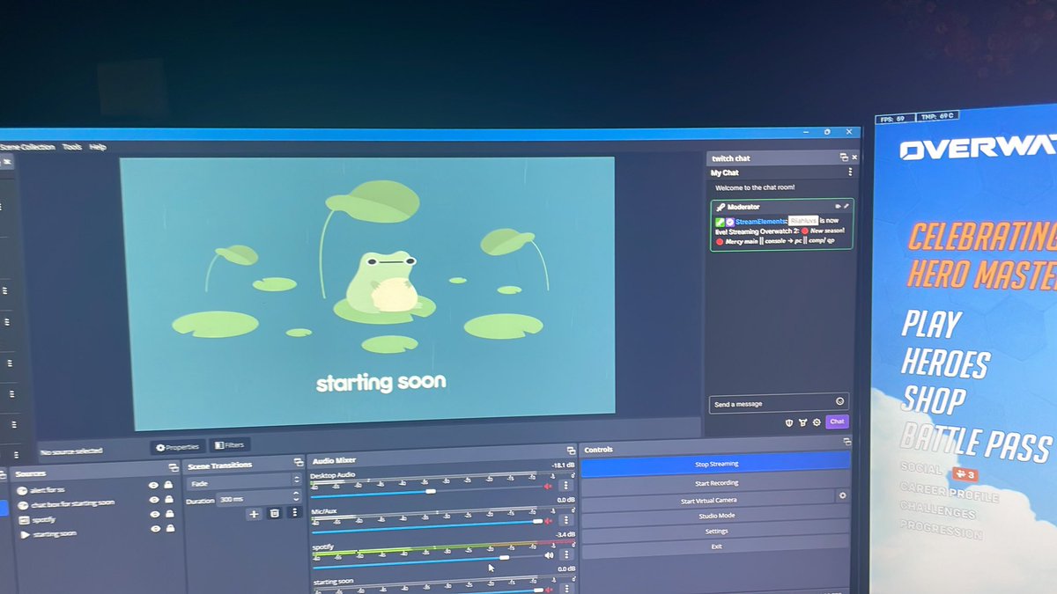
Task: Click the channel rewards icon beside shield
Action: (x=802, y=422)
